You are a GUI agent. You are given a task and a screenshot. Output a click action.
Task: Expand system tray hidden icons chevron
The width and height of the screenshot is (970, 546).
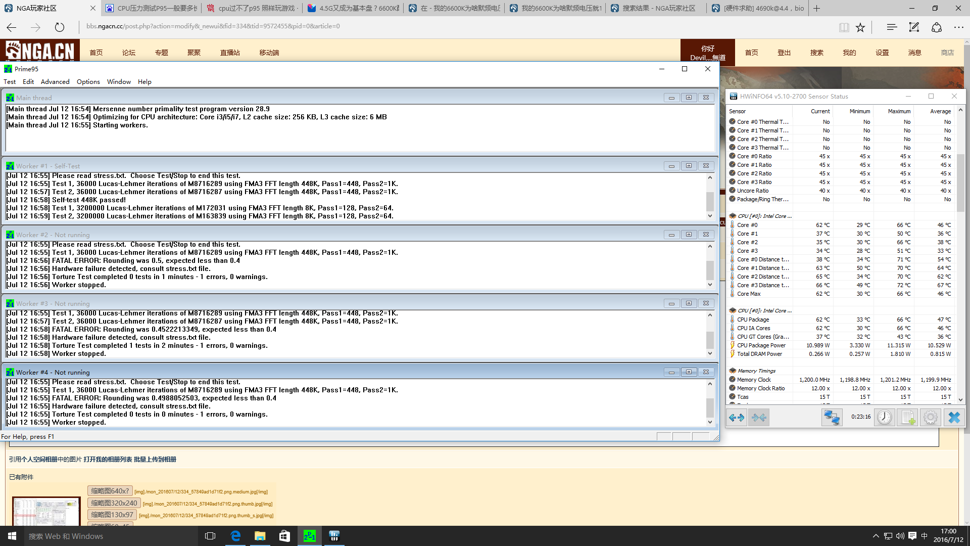click(876, 536)
